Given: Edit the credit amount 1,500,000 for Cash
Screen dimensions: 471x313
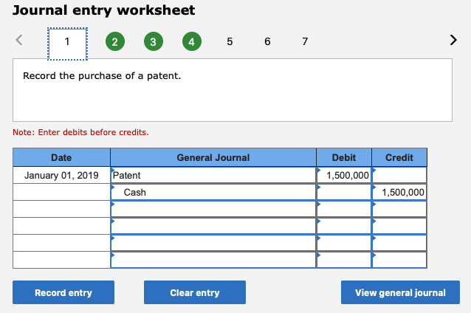Looking at the screenshot, I should 399,192.
